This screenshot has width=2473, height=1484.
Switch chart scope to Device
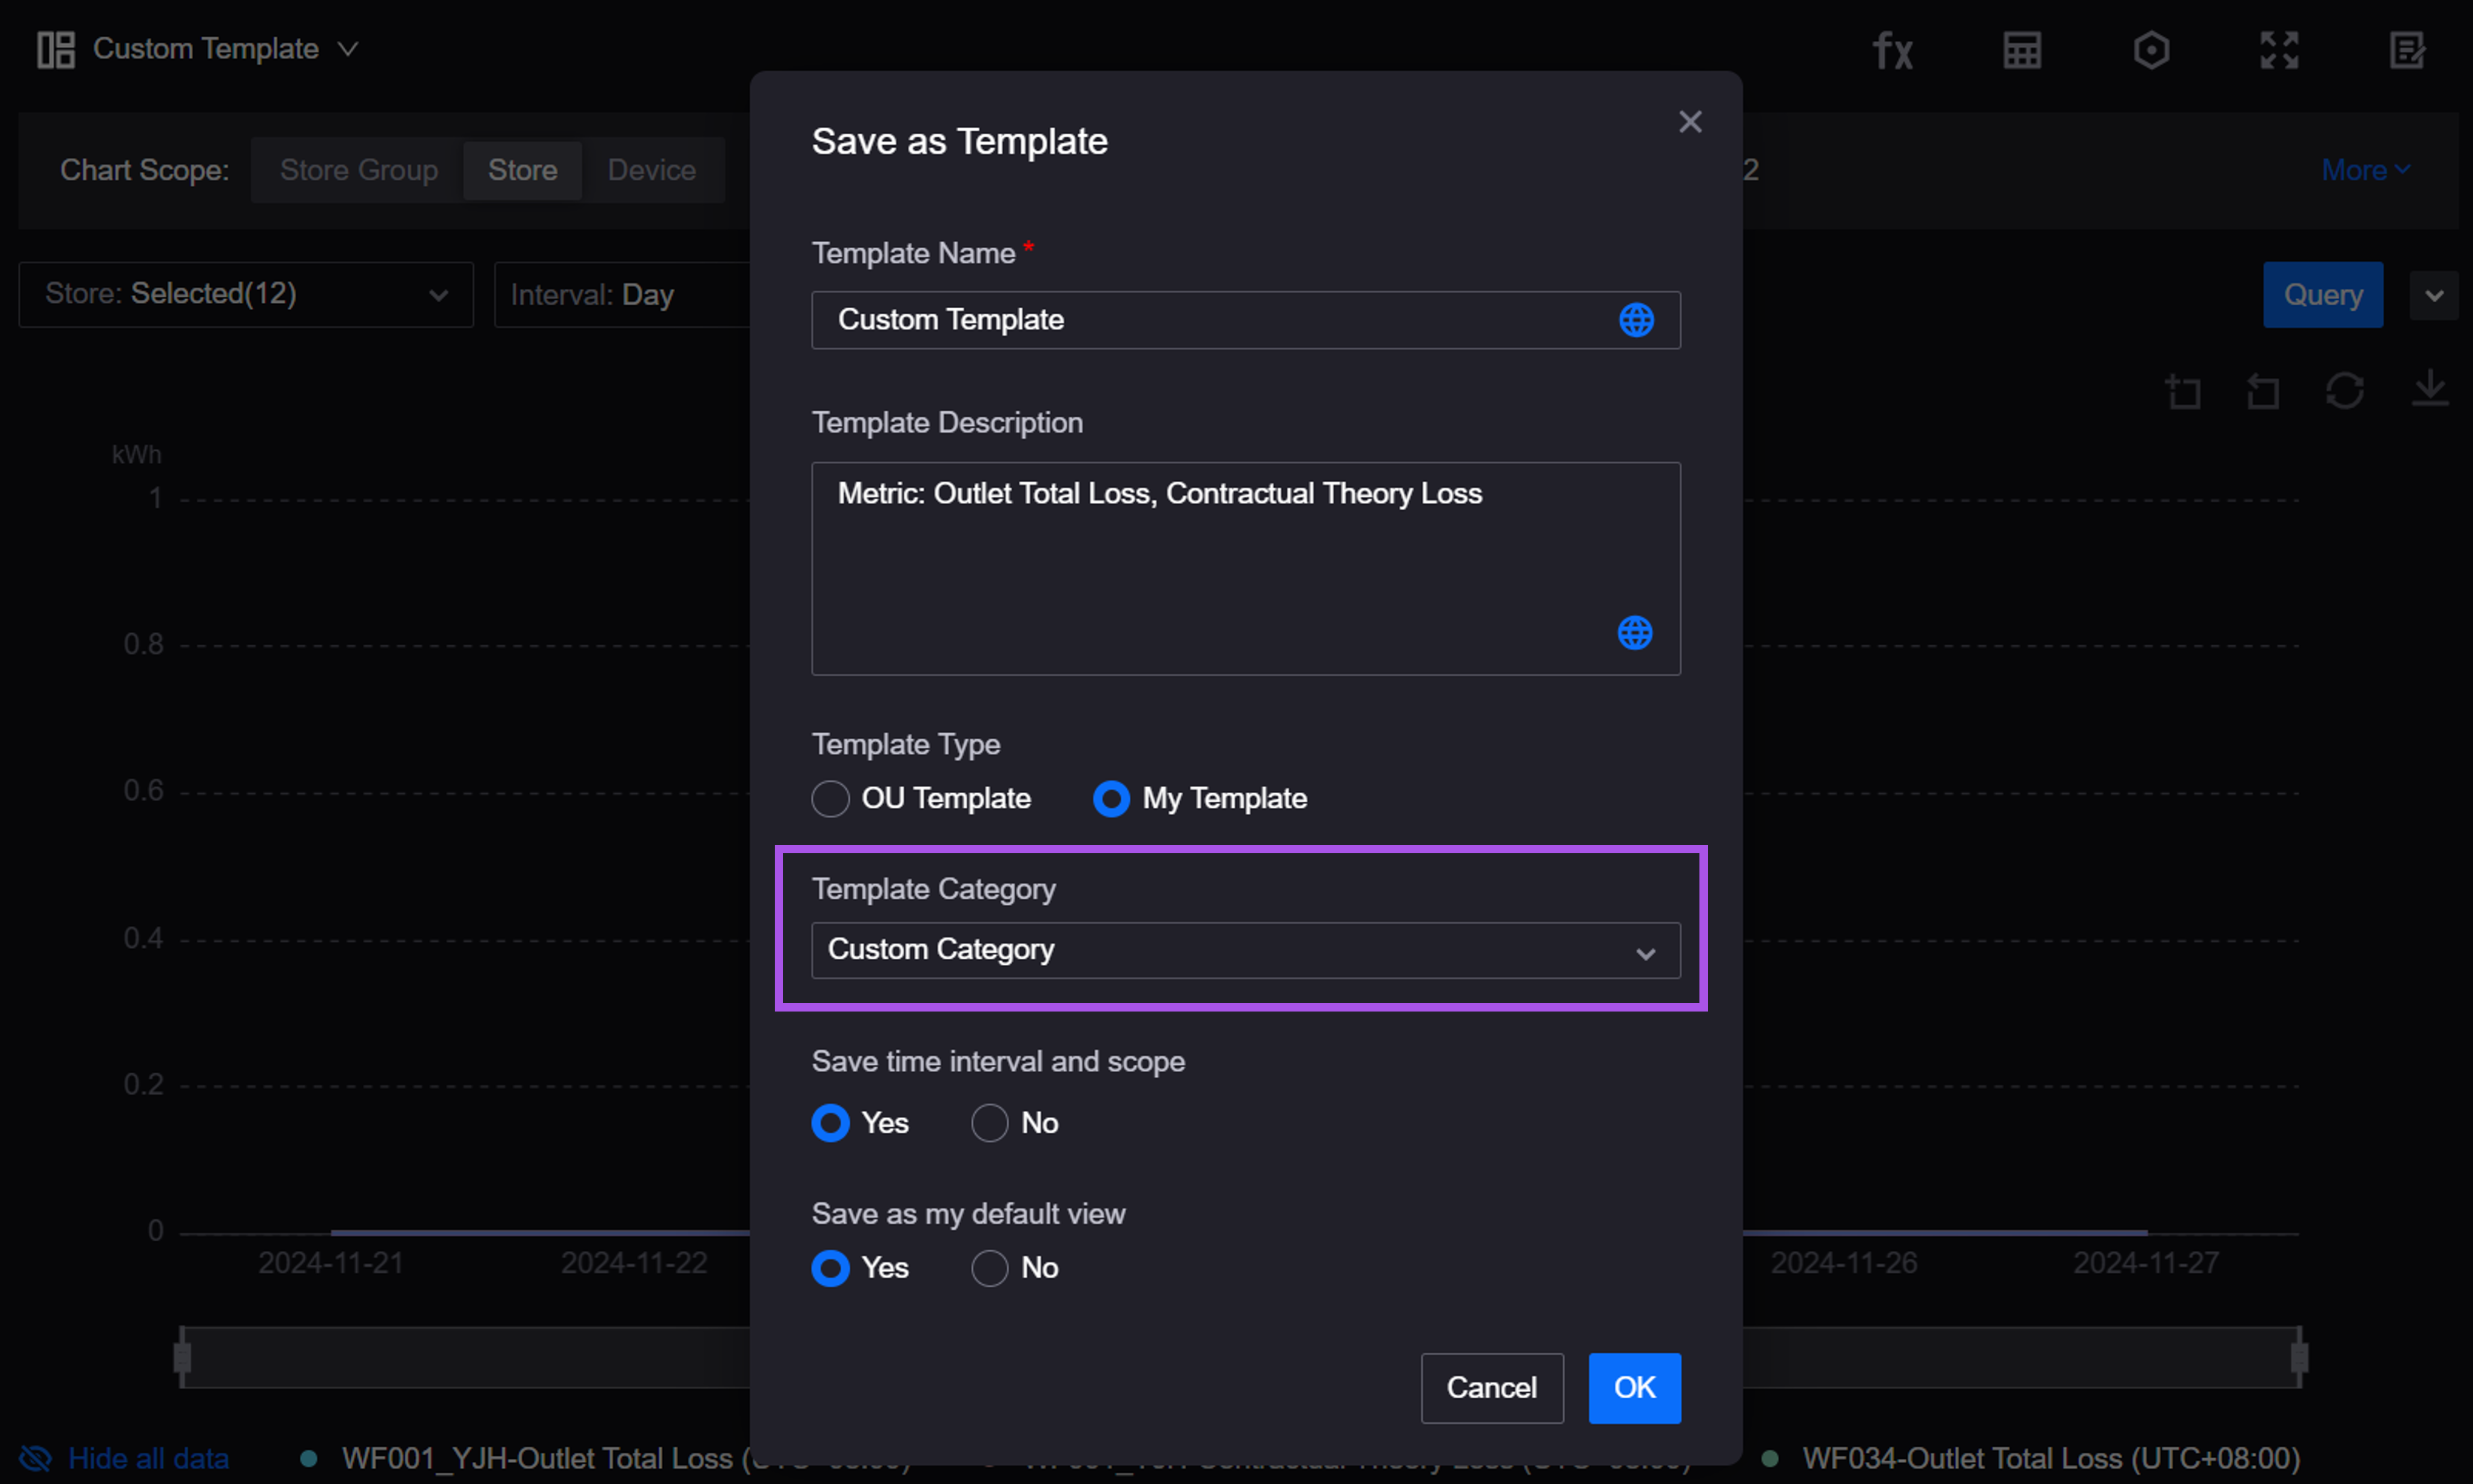pyautogui.click(x=651, y=170)
